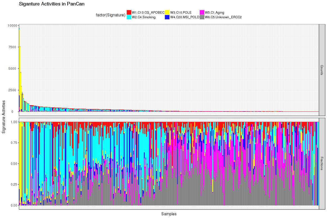Select the Fractions facet strip label
This screenshot has height=218, width=327.
[322, 163]
